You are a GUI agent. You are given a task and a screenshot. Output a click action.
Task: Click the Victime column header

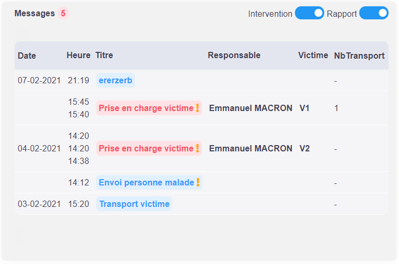[x=313, y=56]
